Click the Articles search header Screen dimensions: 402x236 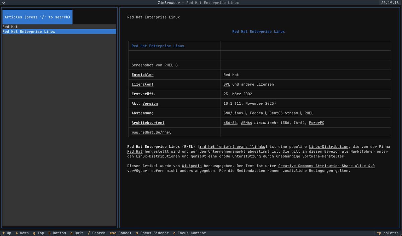pyautogui.click(x=38, y=17)
